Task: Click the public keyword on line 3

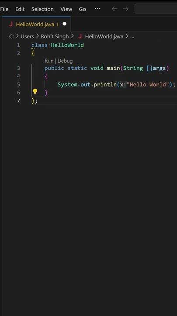Action: pyautogui.click(x=54, y=68)
